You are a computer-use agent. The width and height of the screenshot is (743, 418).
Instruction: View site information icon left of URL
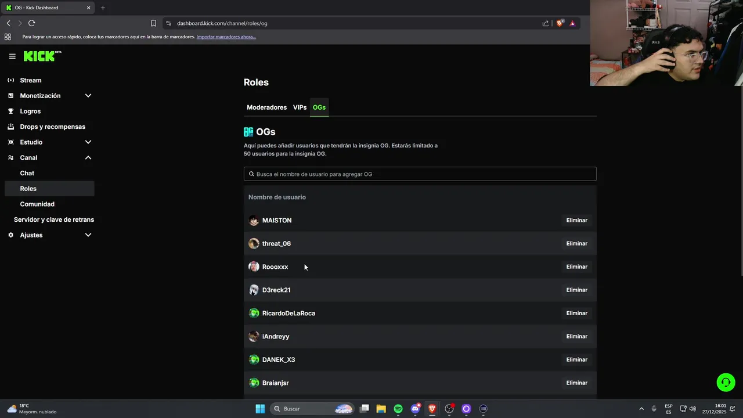click(x=168, y=23)
